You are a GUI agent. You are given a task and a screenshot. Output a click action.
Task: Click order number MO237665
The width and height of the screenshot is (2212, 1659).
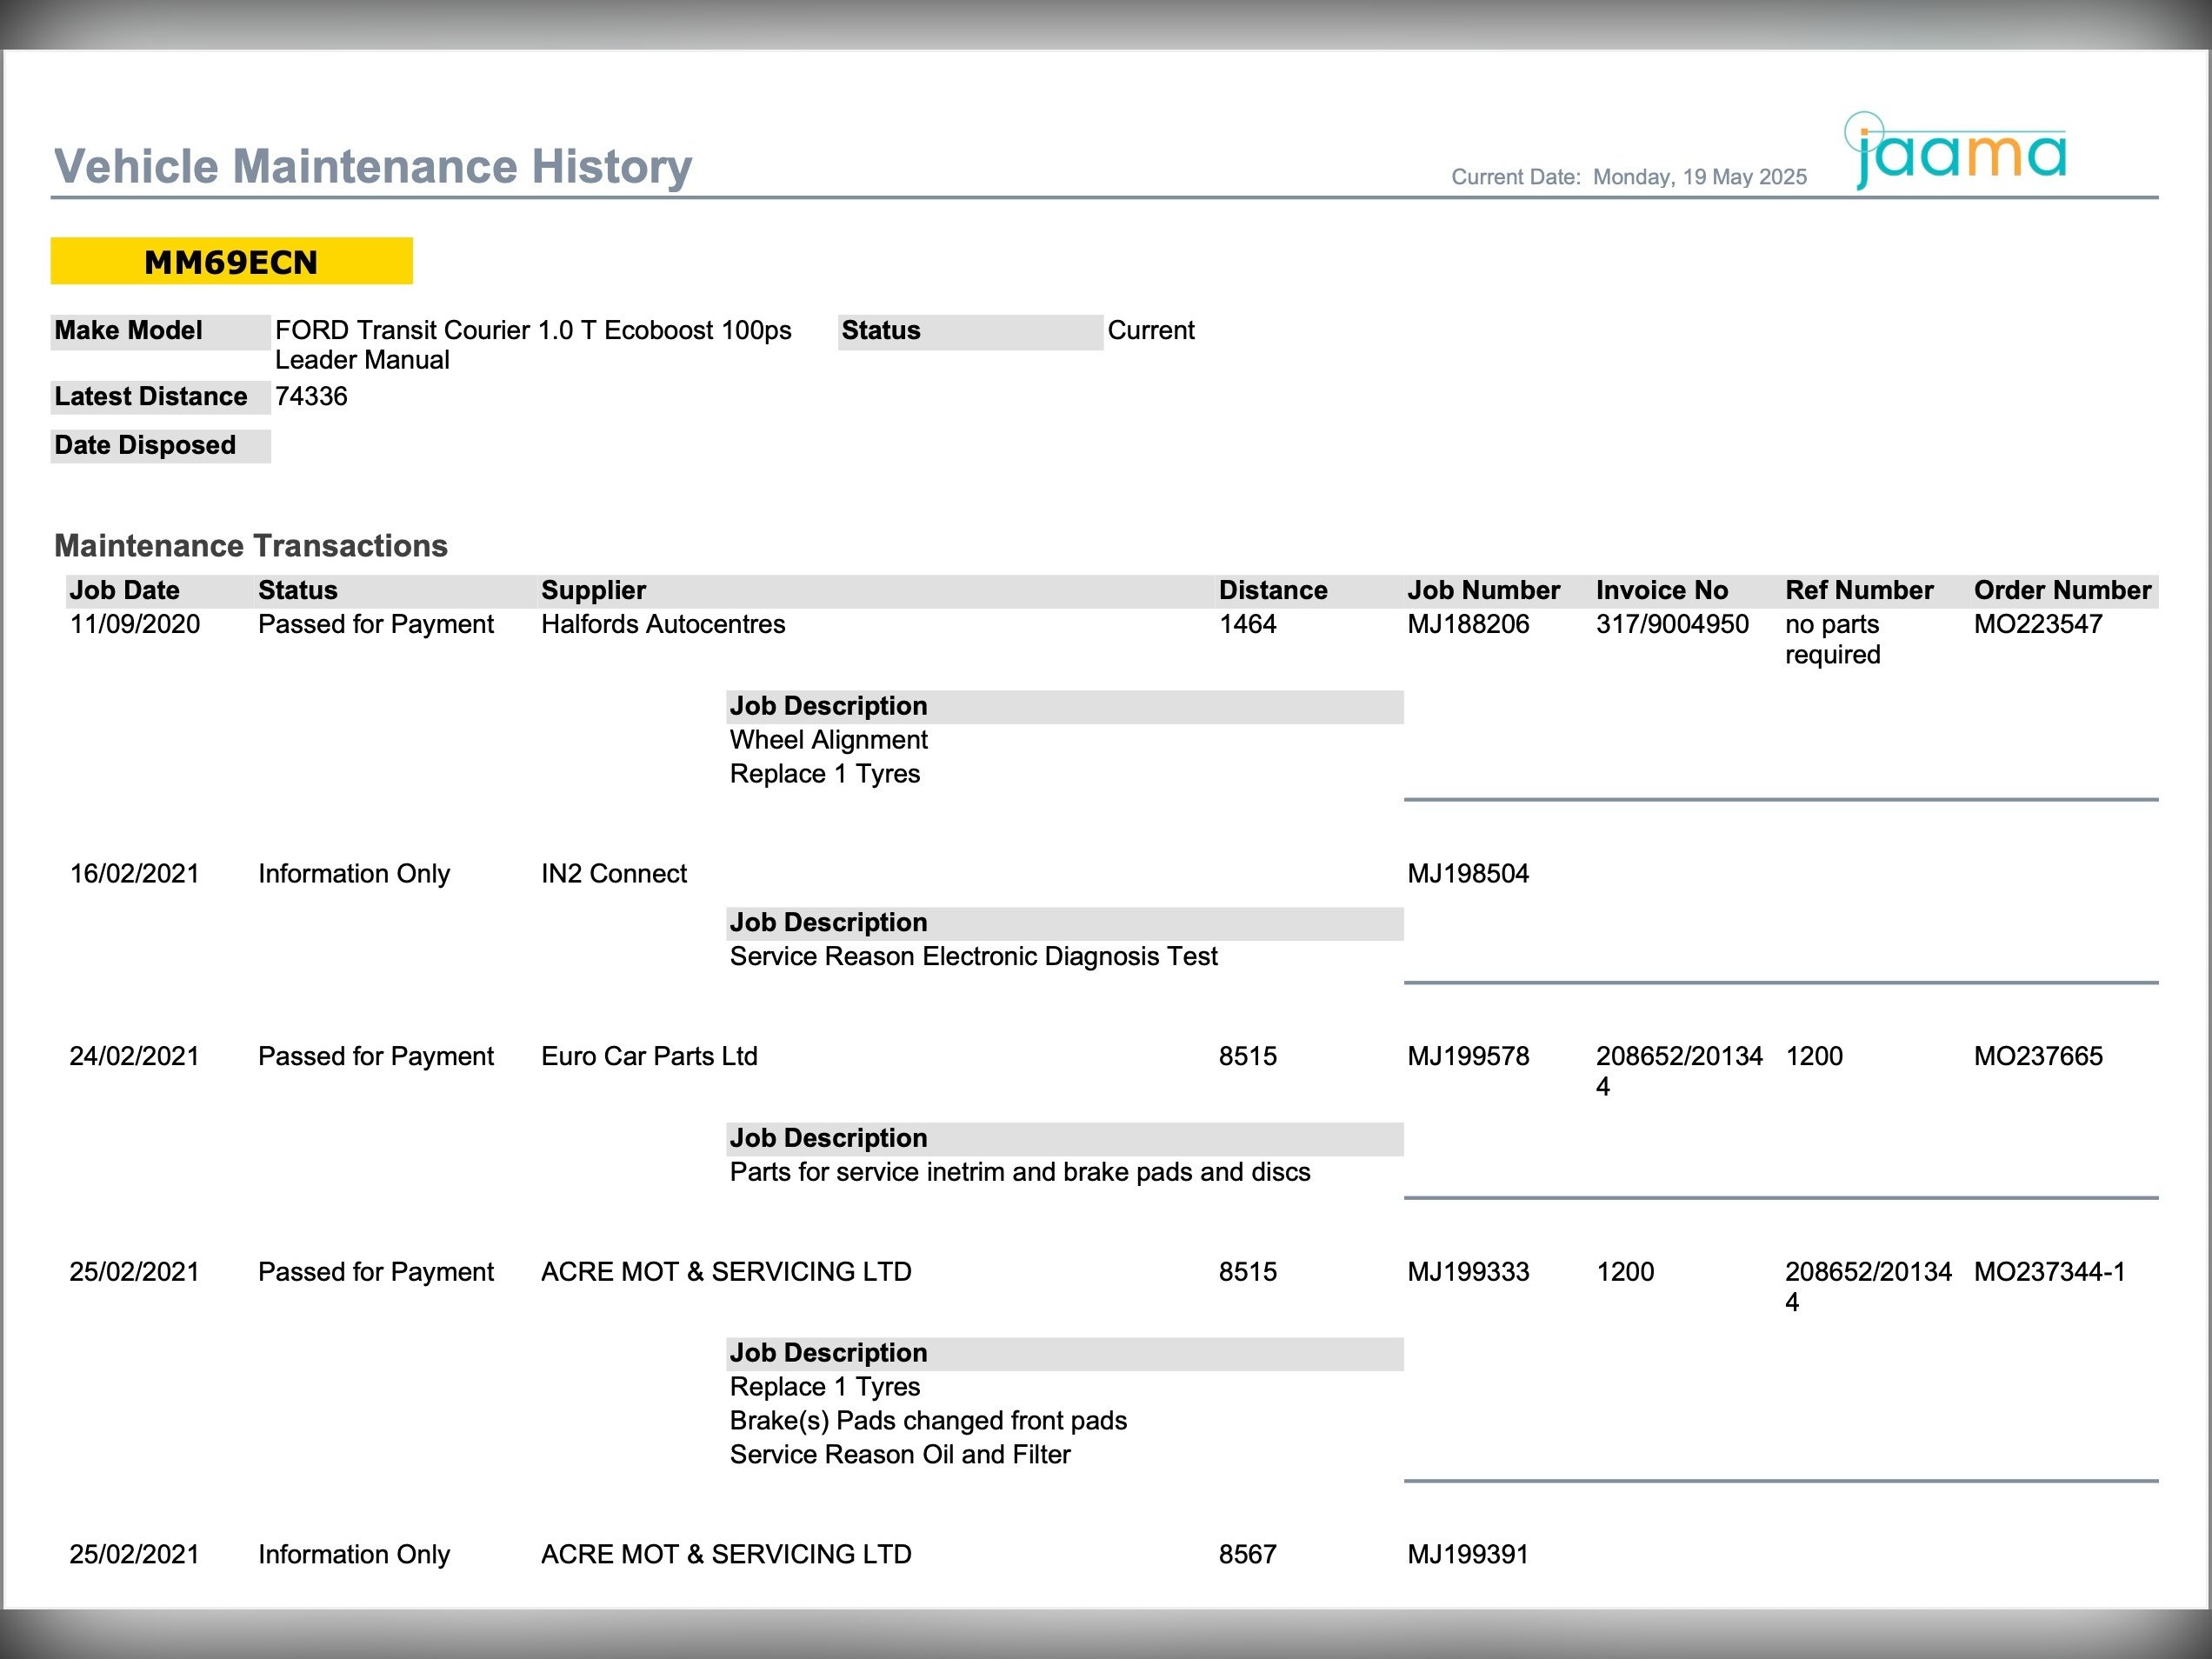2038,1056
